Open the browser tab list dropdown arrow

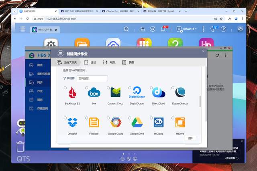(x=15, y=11)
